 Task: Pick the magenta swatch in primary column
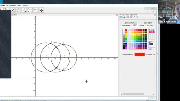coord(126,48)
